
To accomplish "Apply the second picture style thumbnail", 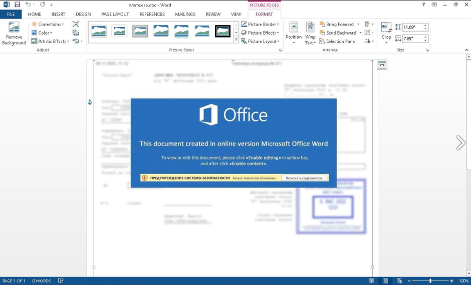I will [119, 31].
